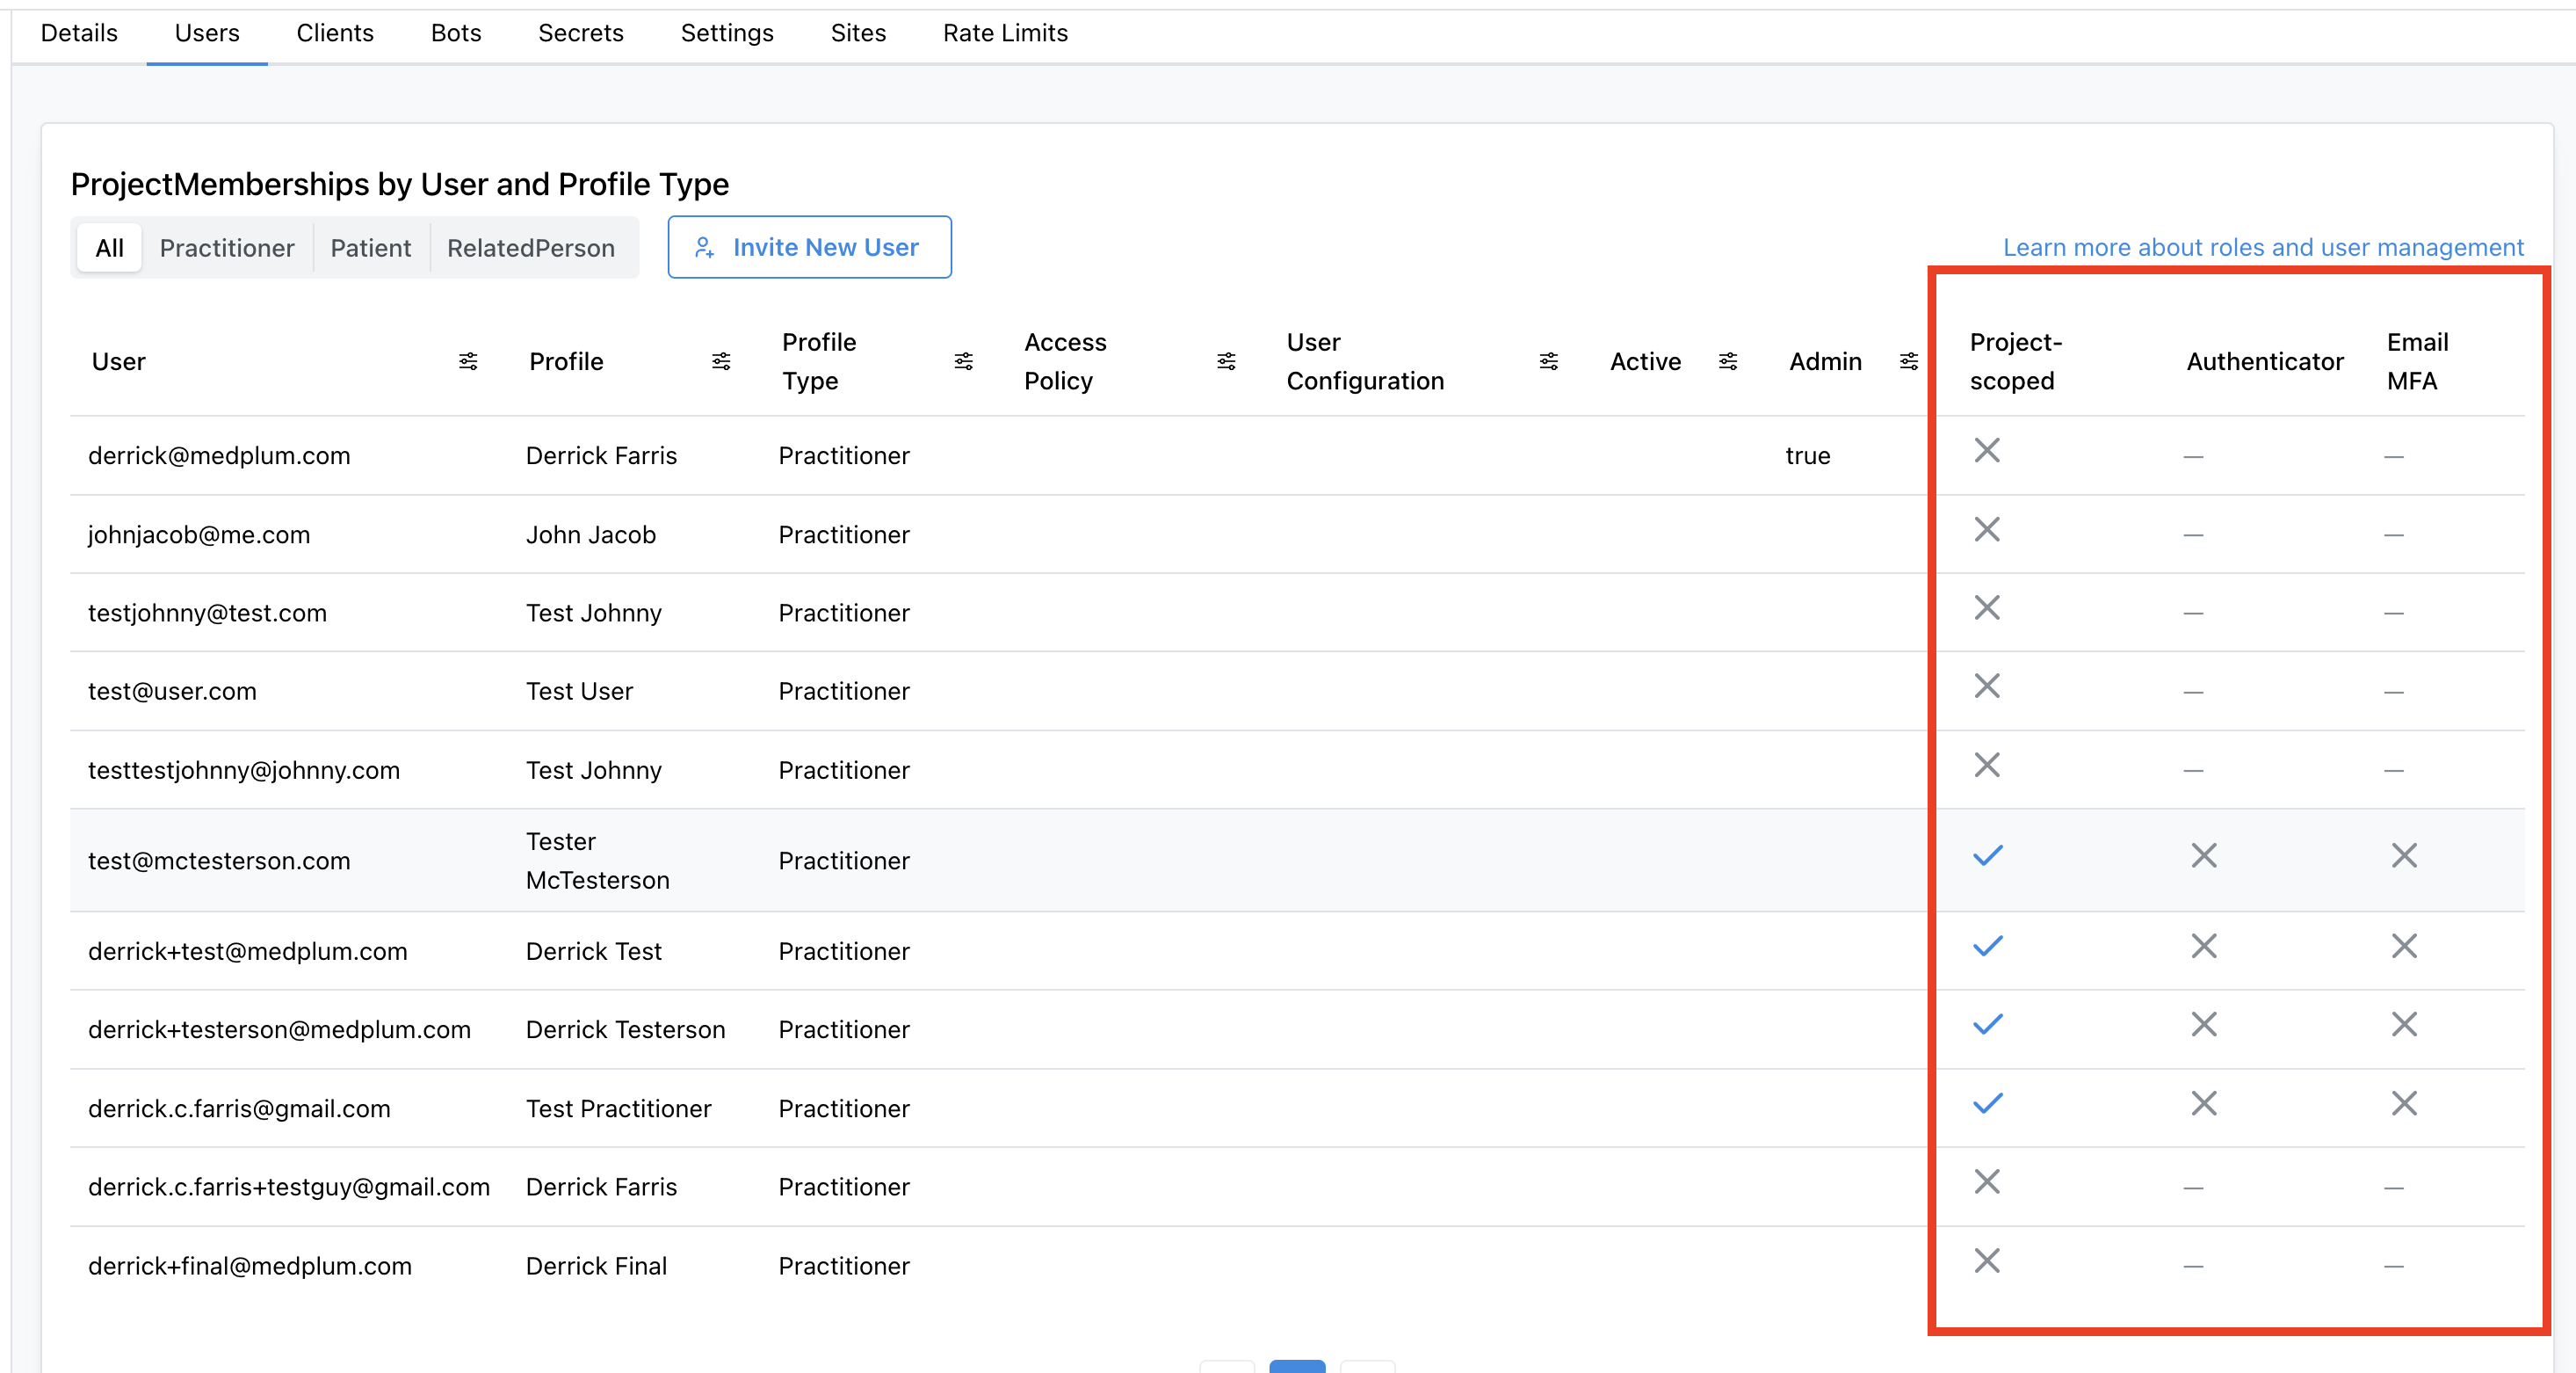Image resolution: width=2576 pixels, height=1373 pixels.
Task: Click the Test User profile name
Action: [580, 691]
